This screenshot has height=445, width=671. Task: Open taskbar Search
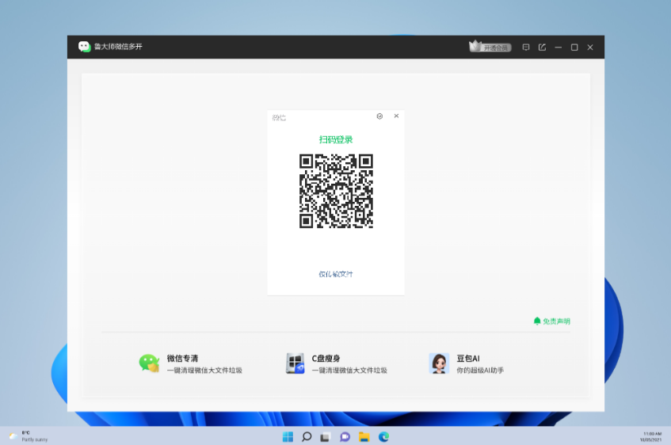tap(307, 437)
